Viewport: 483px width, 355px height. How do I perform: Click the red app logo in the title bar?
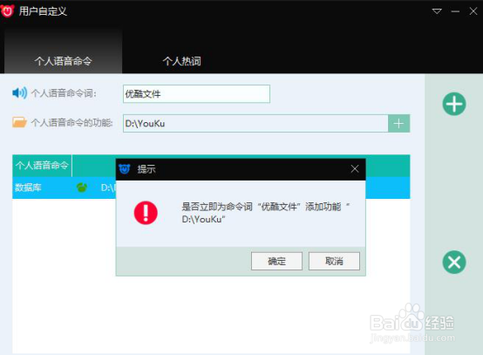7,11
